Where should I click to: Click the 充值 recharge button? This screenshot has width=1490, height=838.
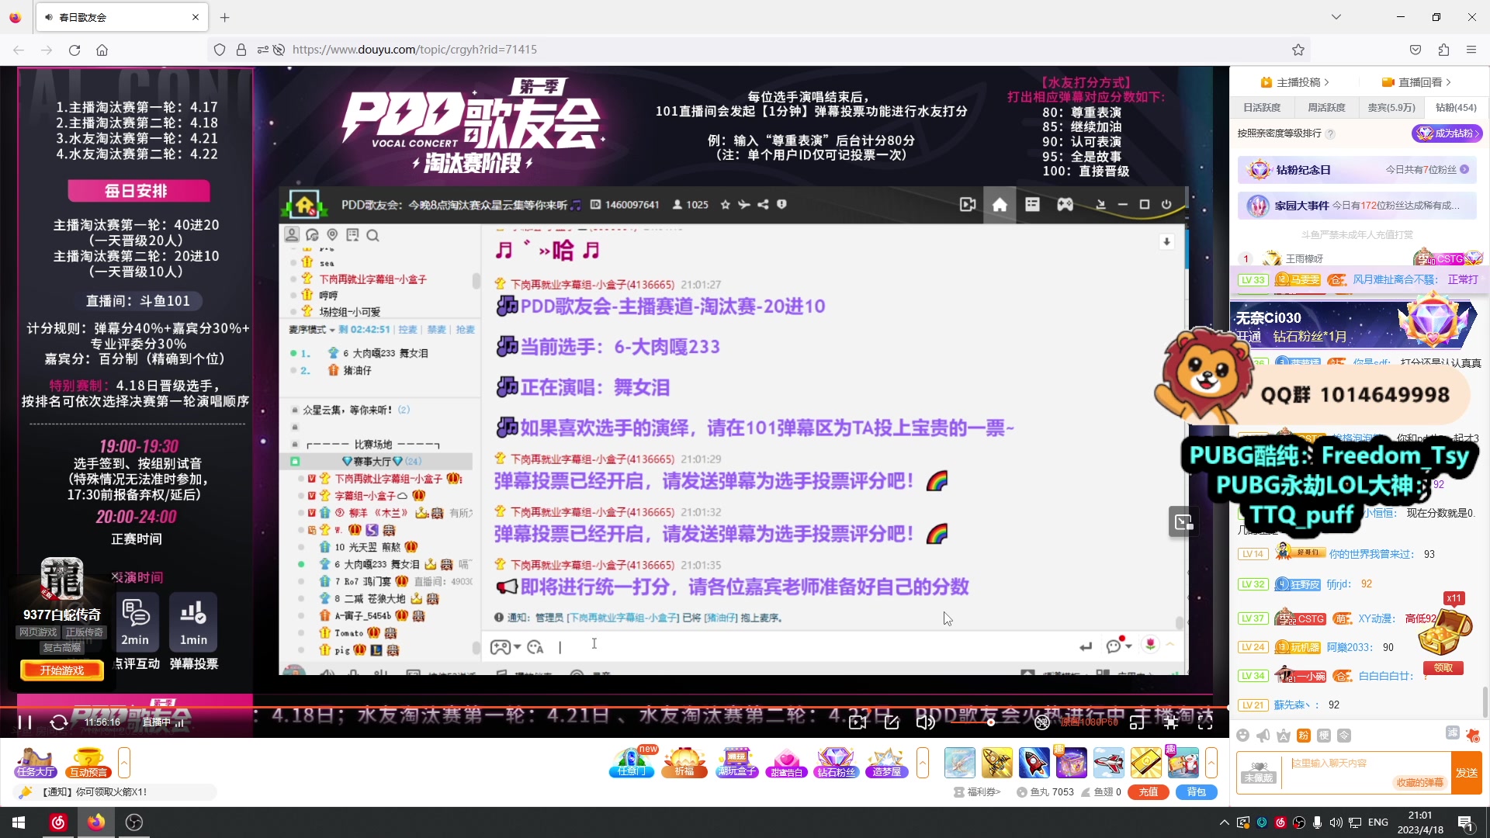pyautogui.click(x=1149, y=792)
